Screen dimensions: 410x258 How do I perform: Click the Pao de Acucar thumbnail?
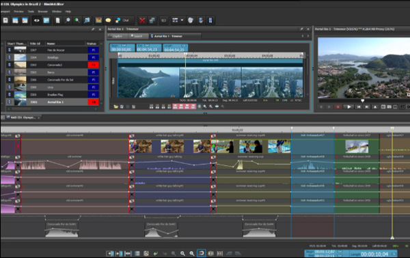(x=20, y=50)
